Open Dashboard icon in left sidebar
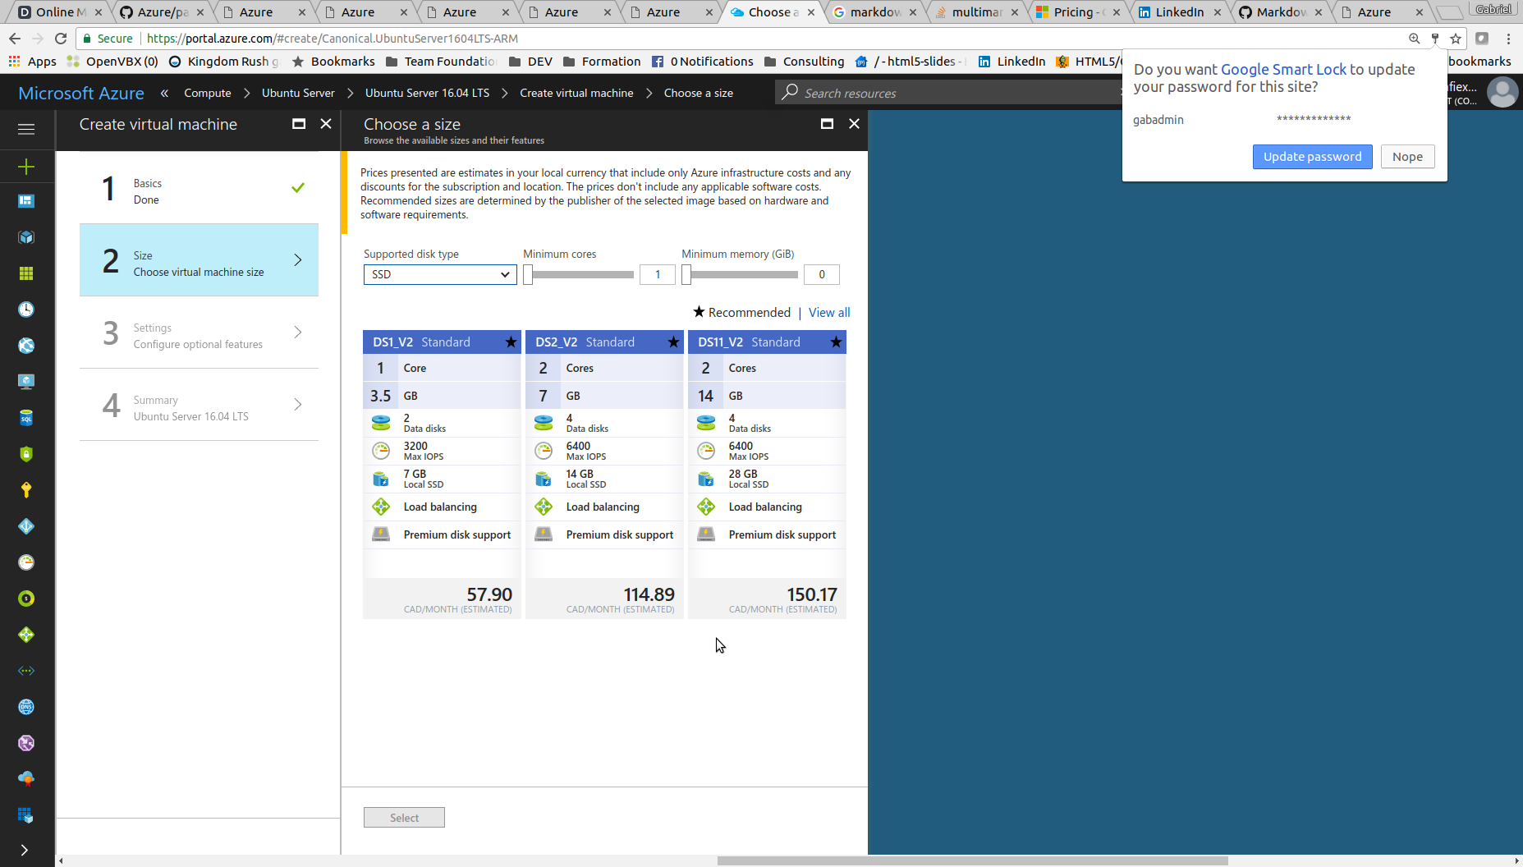 26,201
